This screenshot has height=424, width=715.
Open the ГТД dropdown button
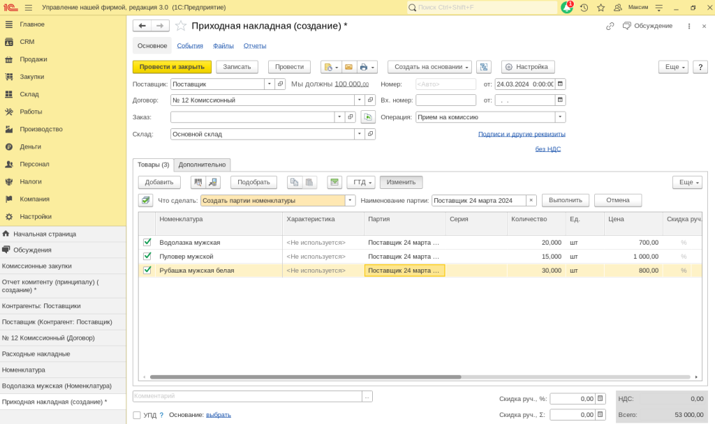coord(361,182)
